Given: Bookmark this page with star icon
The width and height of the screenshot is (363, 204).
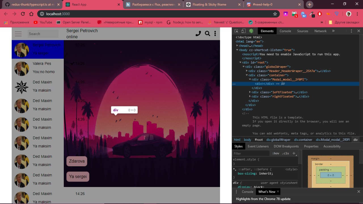Looking at the screenshot, I should [x=275, y=14].
